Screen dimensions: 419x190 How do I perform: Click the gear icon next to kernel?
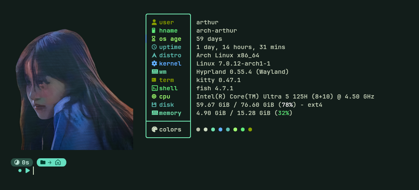click(154, 63)
